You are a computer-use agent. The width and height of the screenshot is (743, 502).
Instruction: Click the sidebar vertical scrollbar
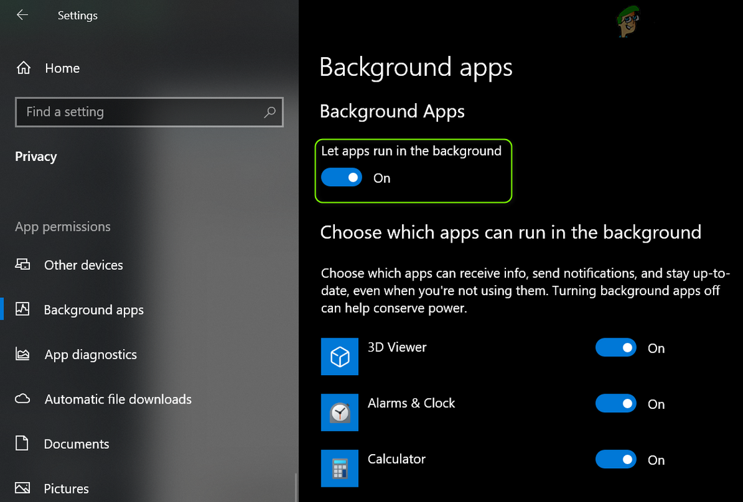(x=296, y=487)
